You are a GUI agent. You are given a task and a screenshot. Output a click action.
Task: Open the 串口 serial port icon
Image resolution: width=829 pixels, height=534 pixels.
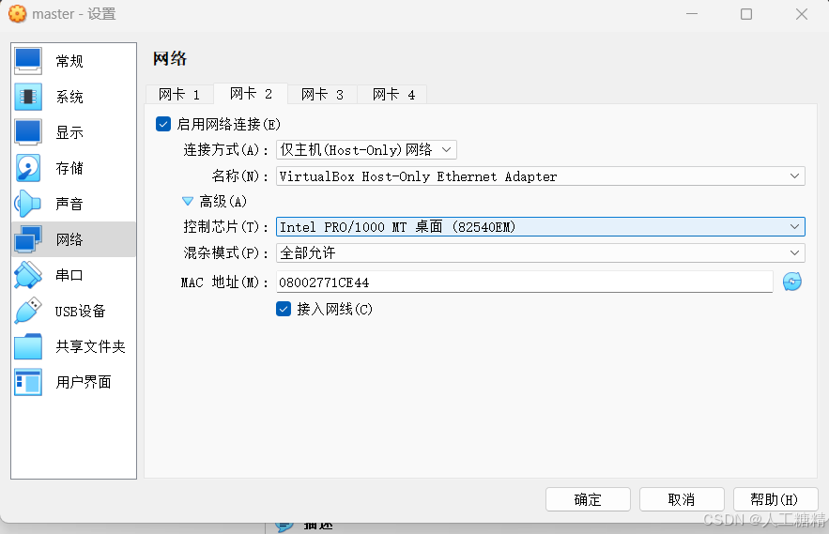click(28, 275)
